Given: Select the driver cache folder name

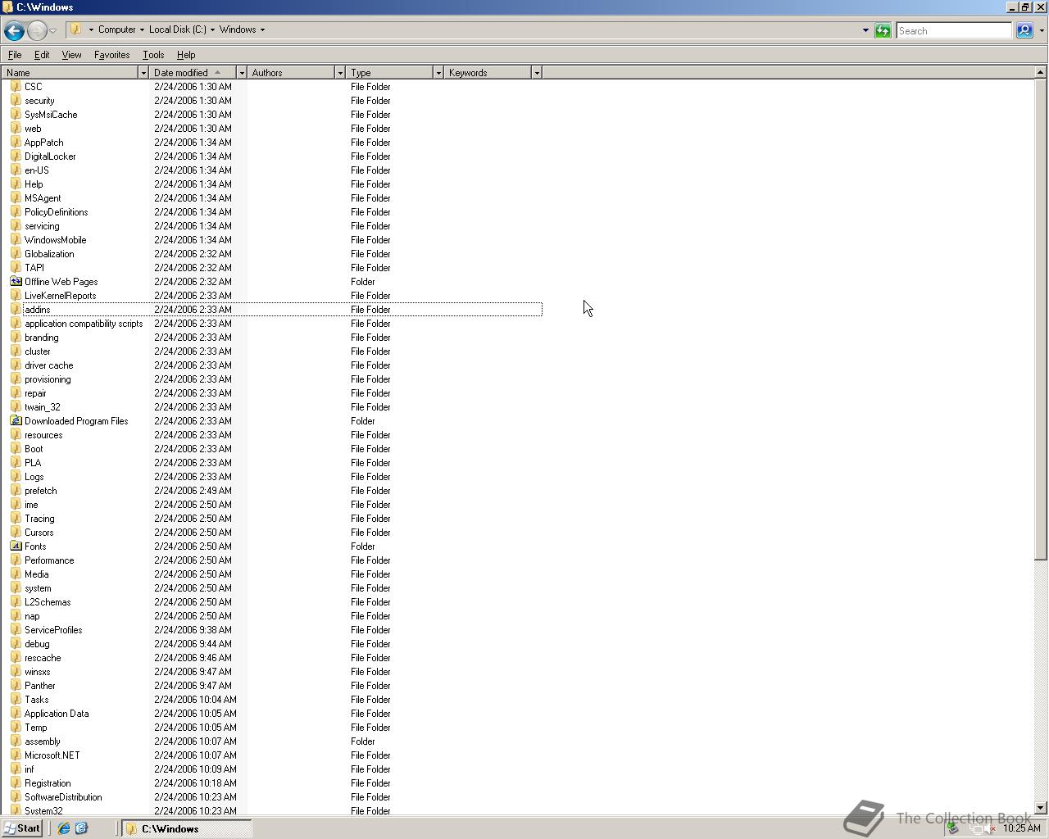Looking at the screenshot, I should [48, 365].
